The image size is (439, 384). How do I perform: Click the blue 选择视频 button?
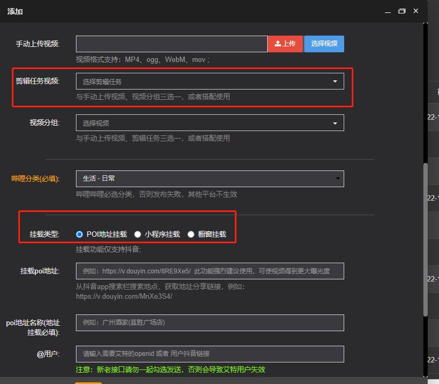coord(324,44)
